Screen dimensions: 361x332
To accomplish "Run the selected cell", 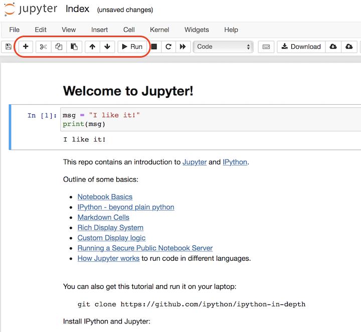I will (132, 47).
